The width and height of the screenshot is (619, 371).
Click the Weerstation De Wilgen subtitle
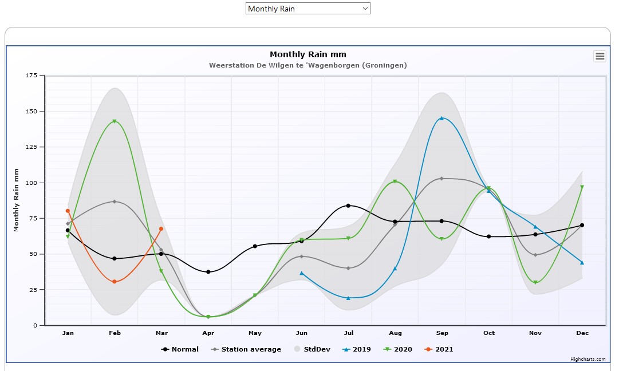pos(308,65)
